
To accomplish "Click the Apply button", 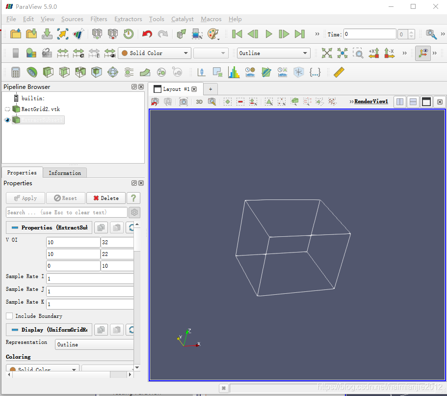I will click(x=26, y=198).
